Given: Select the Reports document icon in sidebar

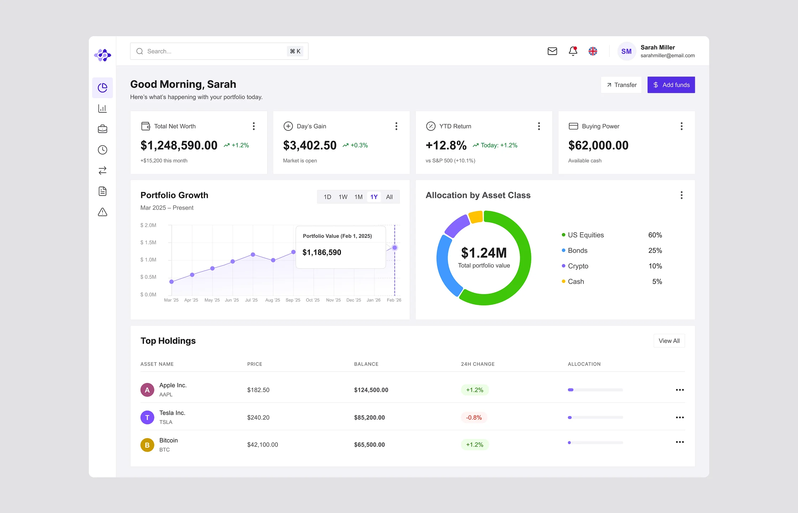Looking at the screenshot, I should tap(102, 191).
